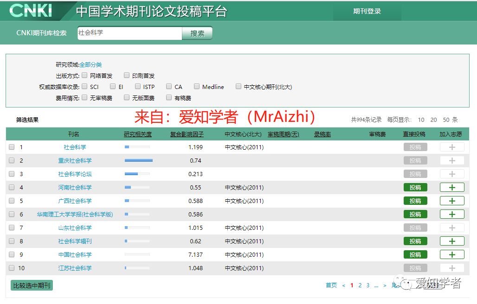Screen dimensions: 477x304
Task: Check 无版面费 fee filter
Action: pyautogui.click(x=127, y=97)
